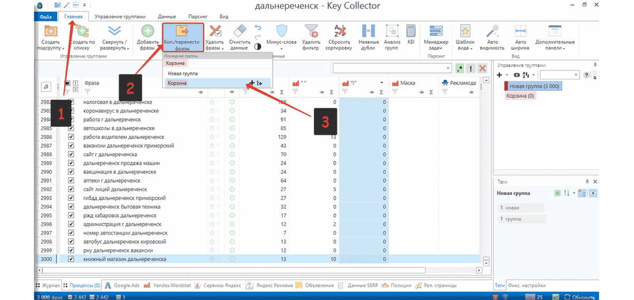Toggle checkbox for книжный магазин дальнереченска
Screen dimensions: 634x300
71,259
